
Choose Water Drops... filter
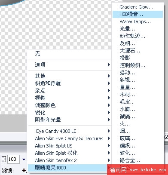137,21
